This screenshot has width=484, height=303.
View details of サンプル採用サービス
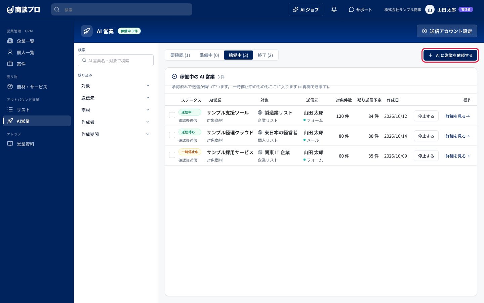click(x=458, y=156)
